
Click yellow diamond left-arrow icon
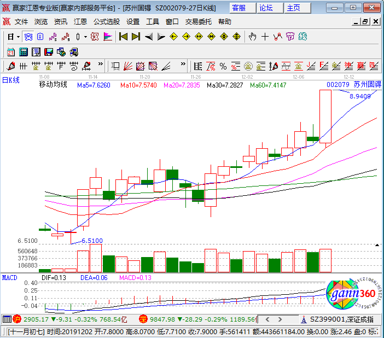click(173, 37)
